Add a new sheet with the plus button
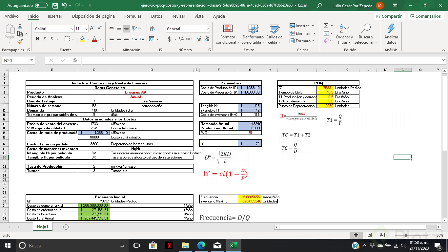Viewport: 448px width, 252px height. 66,226
